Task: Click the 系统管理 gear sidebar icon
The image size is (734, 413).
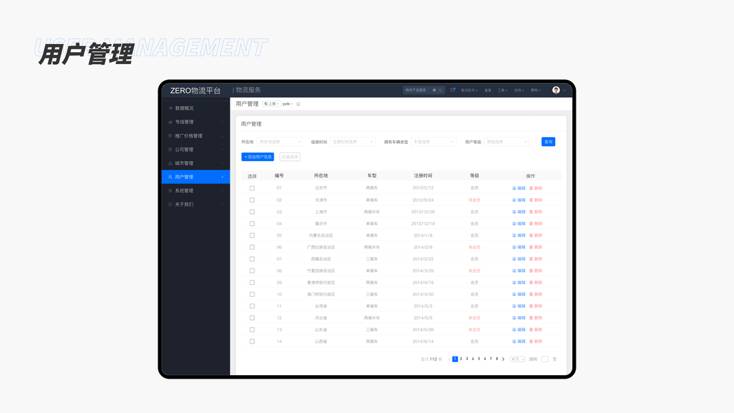Action: pos(171,191)
